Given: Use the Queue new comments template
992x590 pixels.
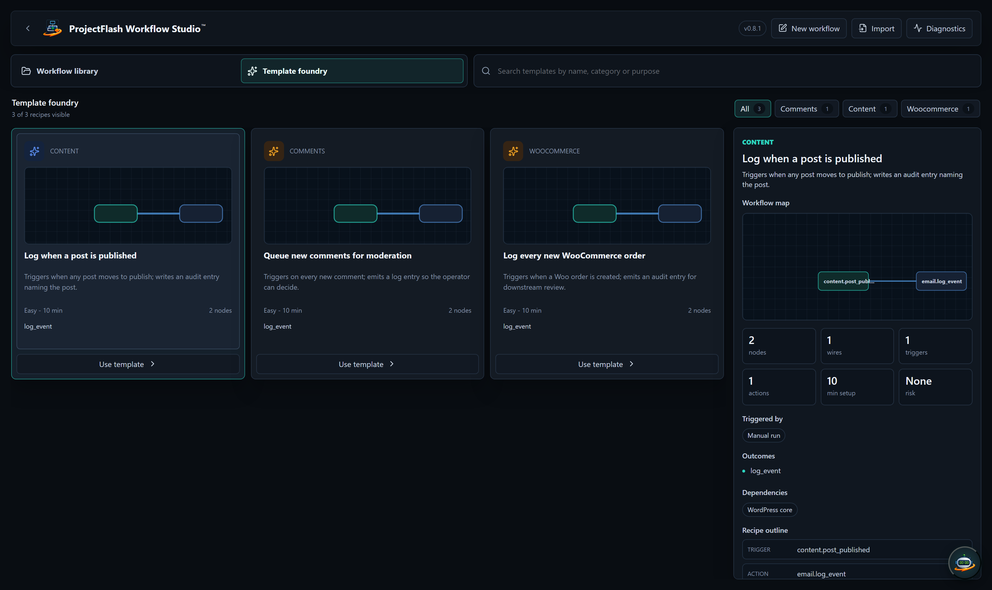Looking at the screenshot, I should coord(367,364).
